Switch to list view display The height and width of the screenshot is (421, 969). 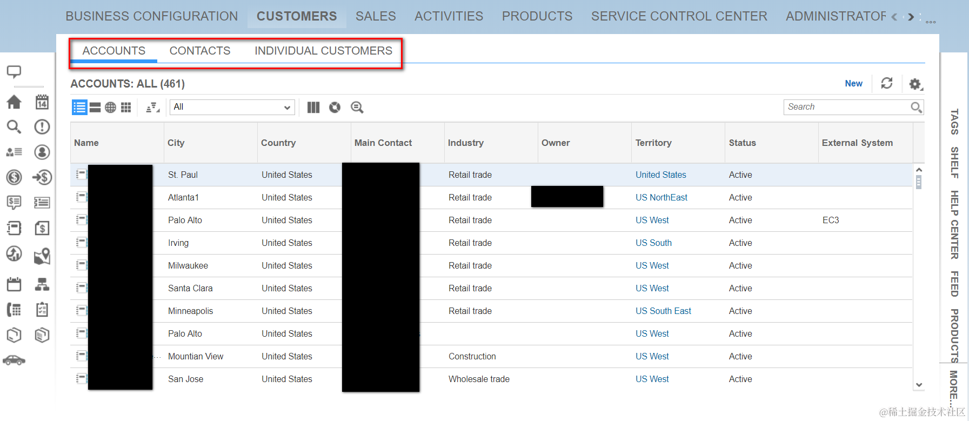point(79,108)
